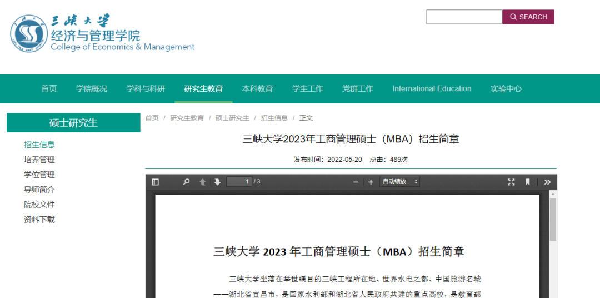Open find-in-document magnifier in PDF toolbar
Image resolution: width=600 pixels, height=298 pixels.
[x=186, y=182]
